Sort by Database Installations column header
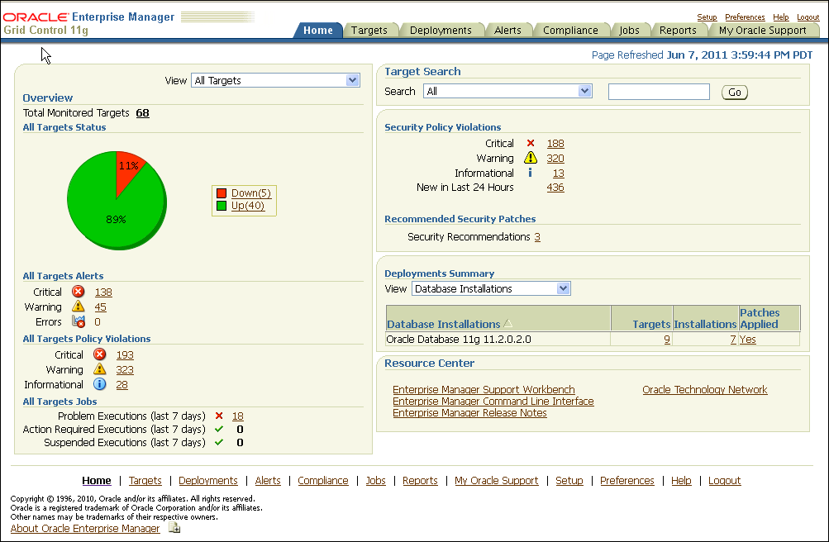The height and width of the screenshot is (542, 829). click(443, 324)
